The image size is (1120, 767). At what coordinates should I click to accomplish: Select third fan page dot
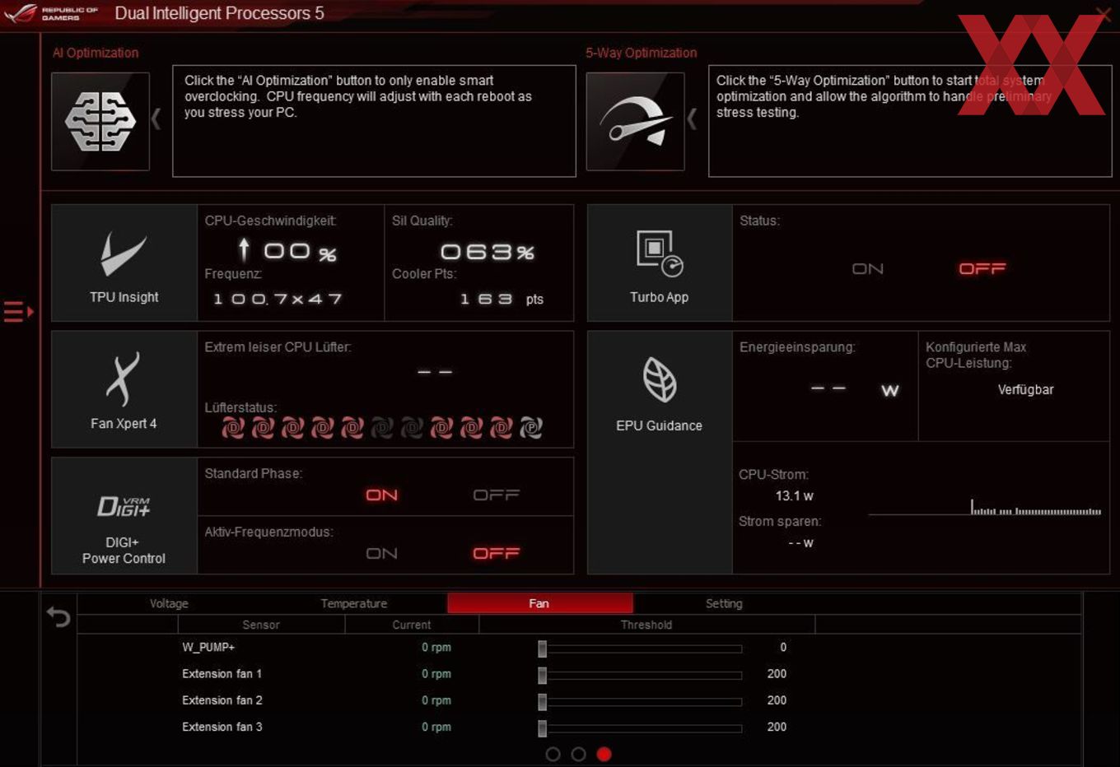604,754
